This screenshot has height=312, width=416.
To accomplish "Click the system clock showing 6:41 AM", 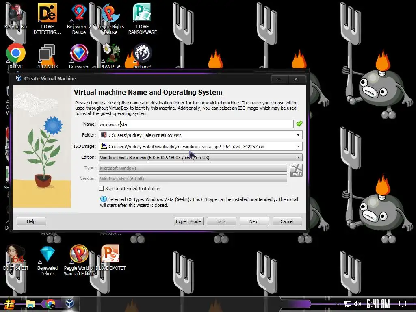I will pyautogui.click(x=378, y=304).
